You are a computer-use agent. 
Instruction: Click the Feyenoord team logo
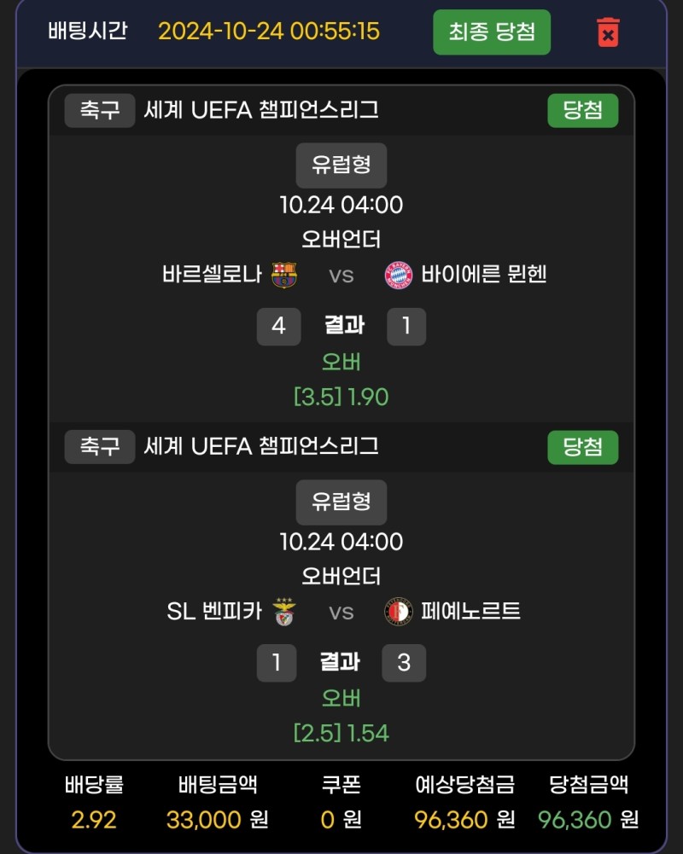tap(399, 611)
